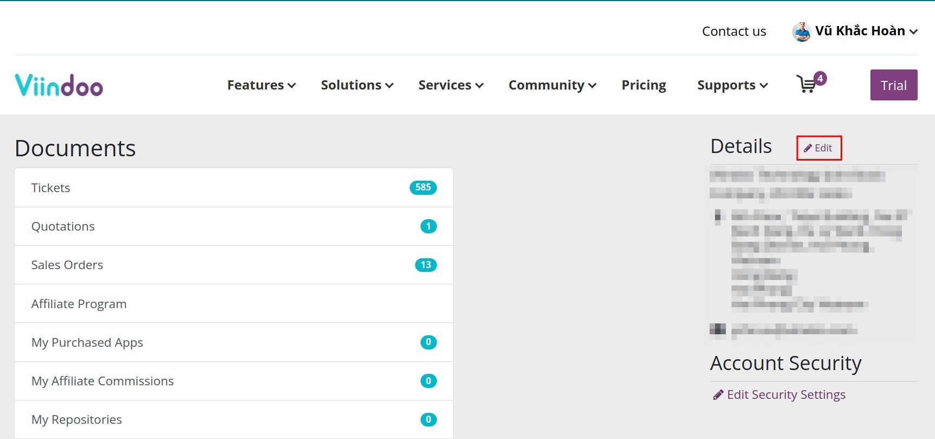The image size is (935, 439).
Task: Open the Community menu
Action: click(552, 85)
